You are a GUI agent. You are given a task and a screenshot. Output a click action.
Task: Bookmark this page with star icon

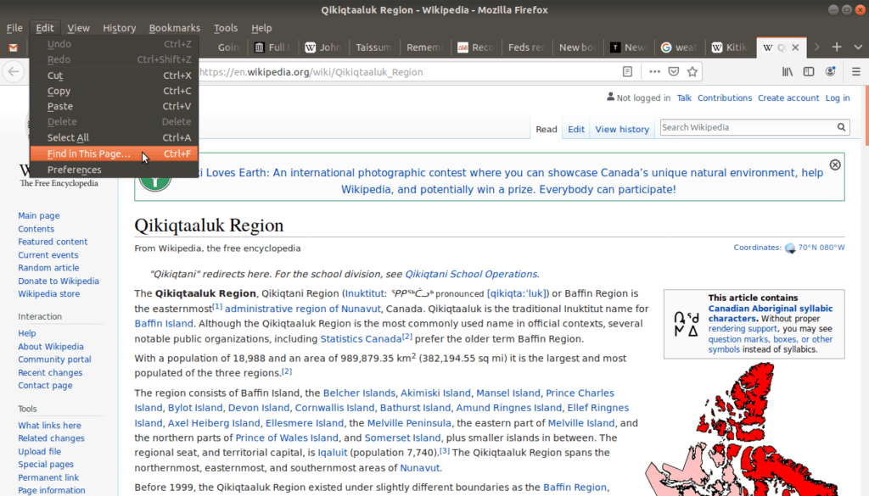(692, 71)
